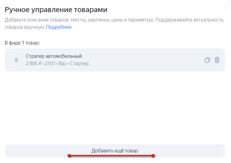
Task: Click the Добавить ещё товар button
Action: click(x=115, y=151)
